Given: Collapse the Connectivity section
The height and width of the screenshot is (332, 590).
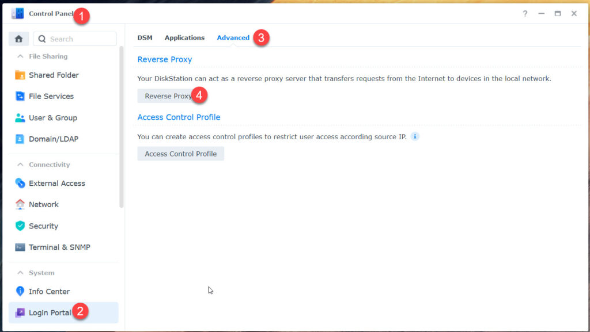Looking at the screenshot, I should [21, 165].
